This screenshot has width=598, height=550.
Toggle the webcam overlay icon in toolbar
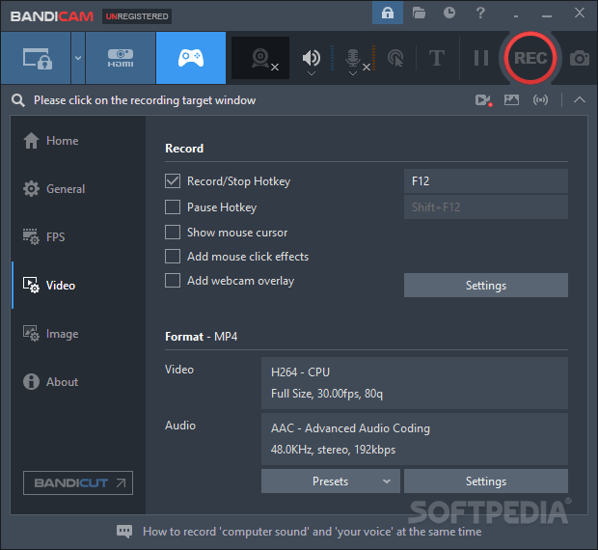tap(260, 58)
